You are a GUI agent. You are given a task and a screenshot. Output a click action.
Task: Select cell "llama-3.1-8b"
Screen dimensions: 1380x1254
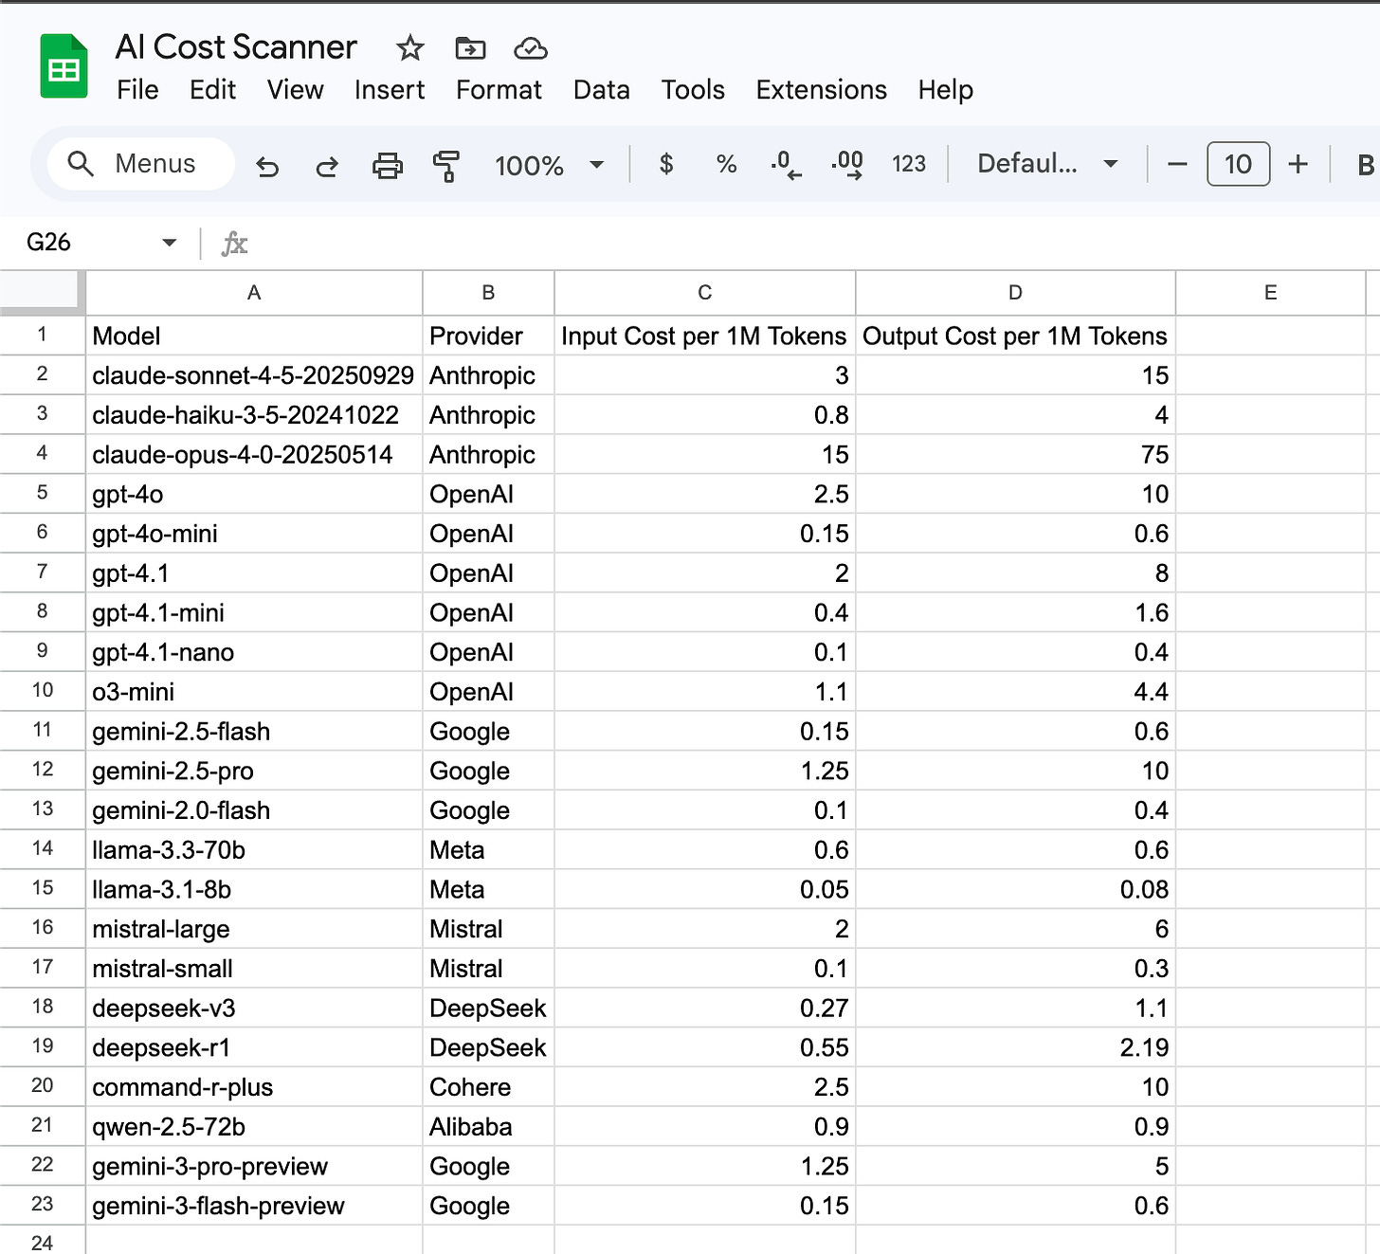click(254, 889)
